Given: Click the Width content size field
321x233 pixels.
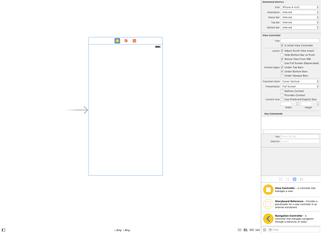Looking at the screenshot, I should (x=288, y=104).
